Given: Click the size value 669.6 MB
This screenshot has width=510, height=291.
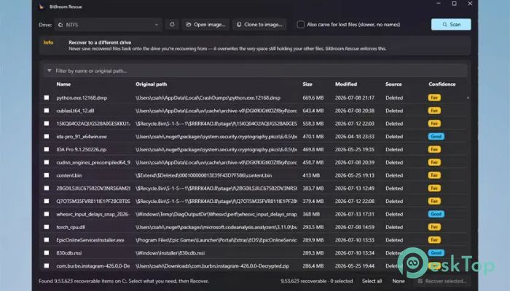Looking at the screenshot, I should [313, 97].
